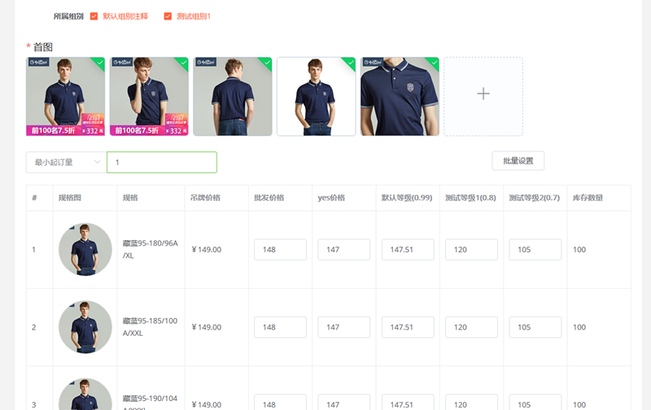Screen dimensions: 651x410
Task: Select the back-view polo shirt thumbnail
Action: click(232, 96)
